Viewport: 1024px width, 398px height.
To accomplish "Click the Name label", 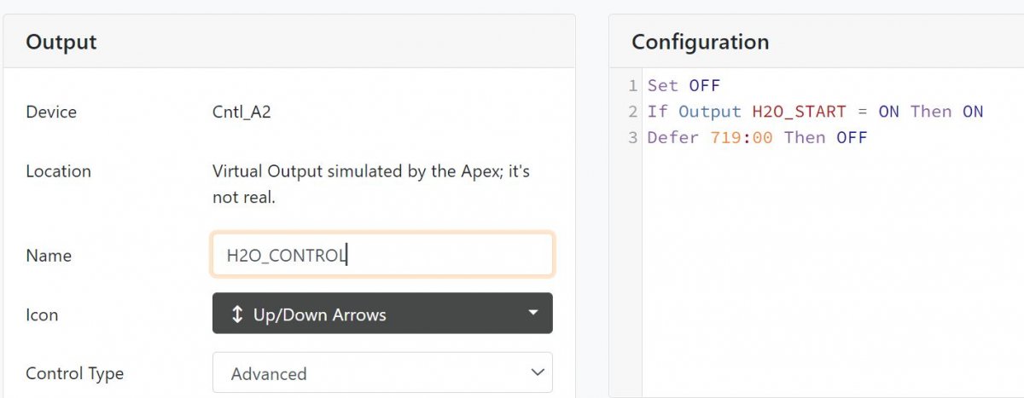I will (49, 256).
